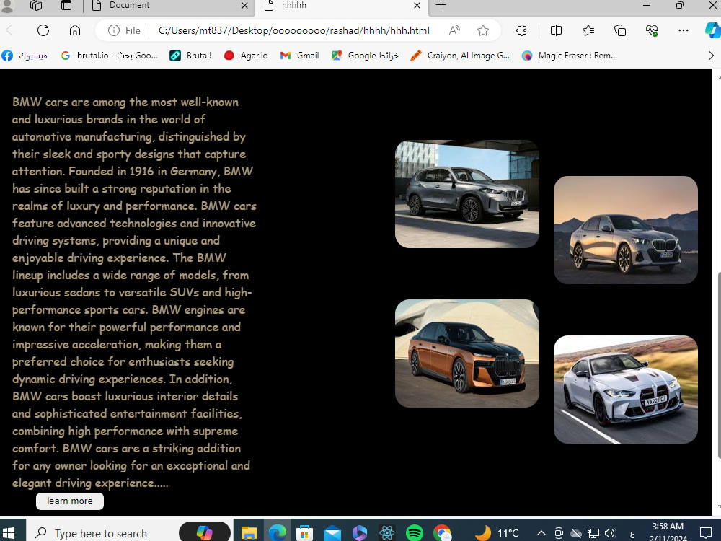Expand the bookmarks overflow chevron
The width and height of the screenshot is (721, 541).
coord(712,56)
